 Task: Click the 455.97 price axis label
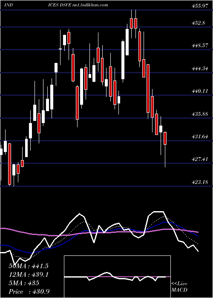point(199,6)
